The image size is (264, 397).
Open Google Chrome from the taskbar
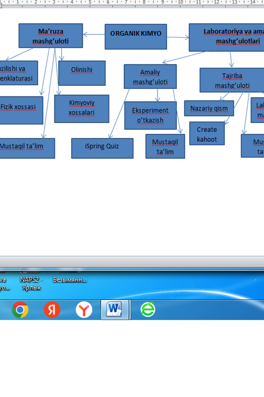coord(20,309)
